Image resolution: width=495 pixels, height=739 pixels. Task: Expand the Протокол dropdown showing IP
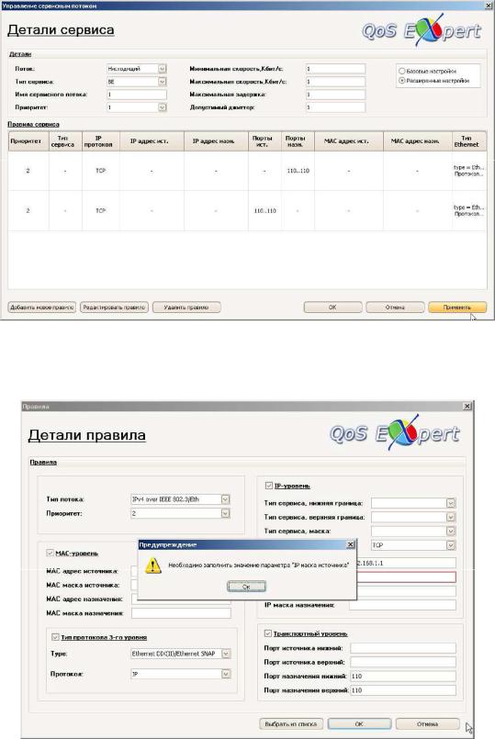click(x=226, y=675)
